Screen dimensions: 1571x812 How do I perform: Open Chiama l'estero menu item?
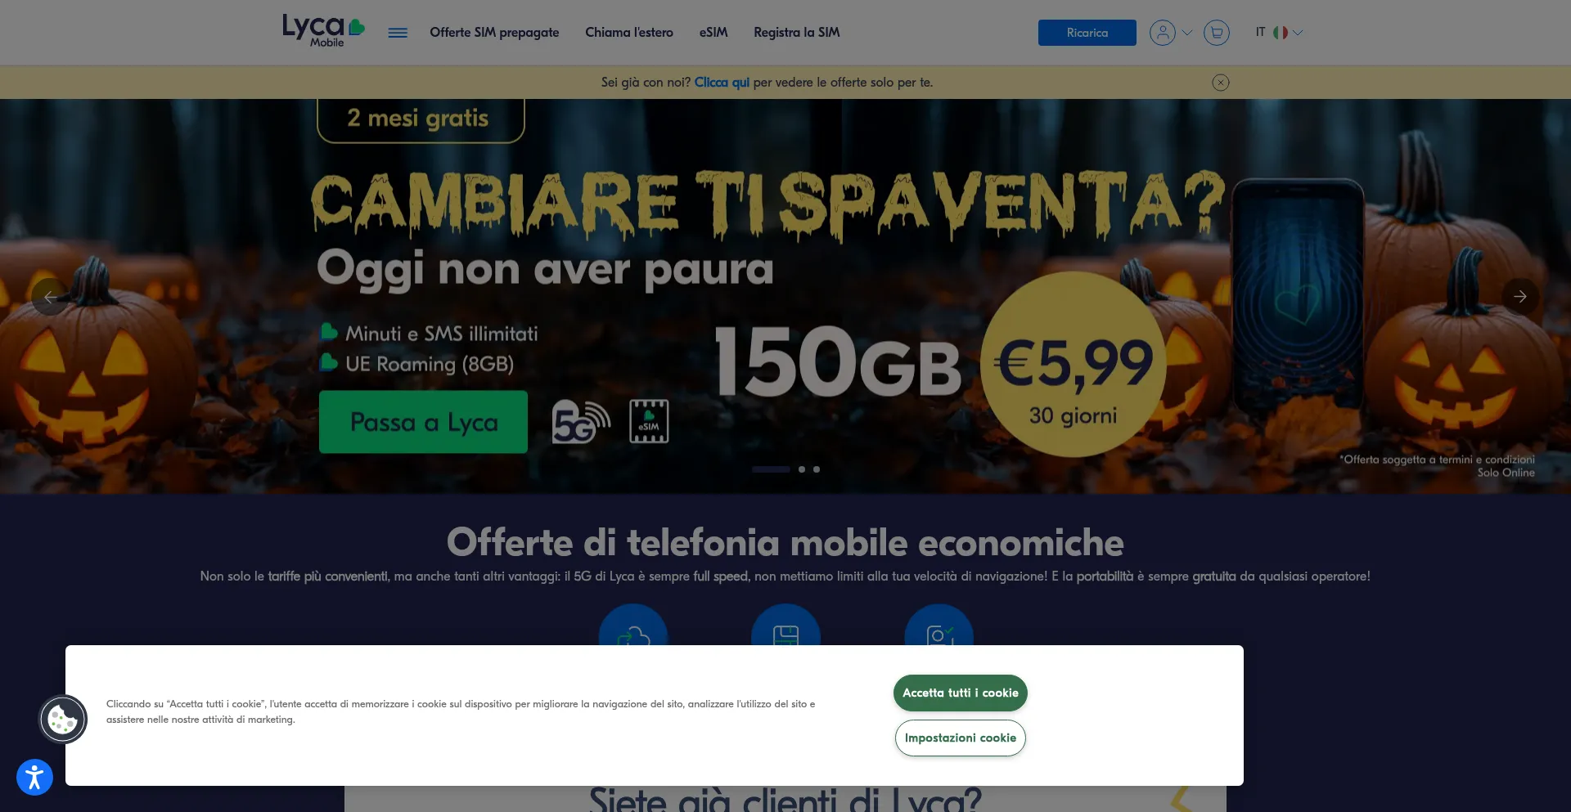pos(629,33)
